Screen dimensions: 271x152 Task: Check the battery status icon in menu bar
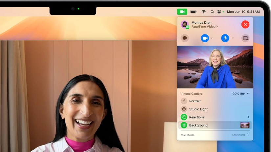point(193,12)
